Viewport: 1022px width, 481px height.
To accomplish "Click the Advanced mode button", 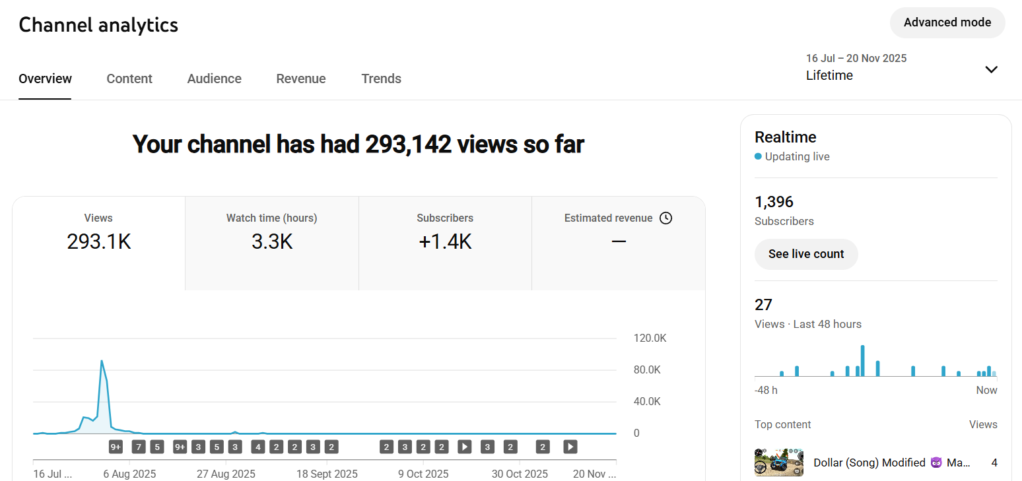I will pyautogui.click(x=947, y=22).
